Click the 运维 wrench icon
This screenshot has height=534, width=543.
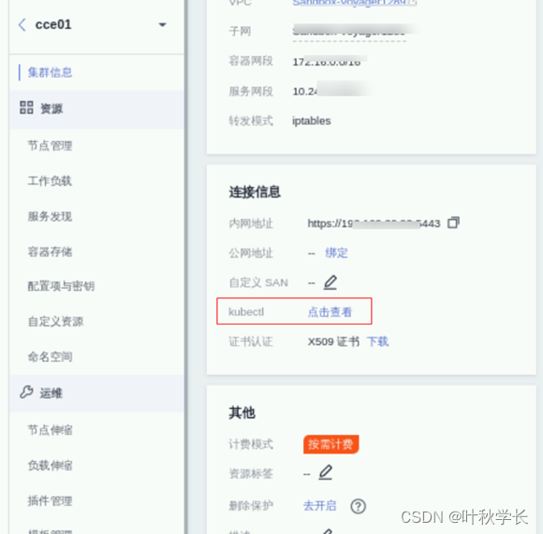[x=26, y=392]
